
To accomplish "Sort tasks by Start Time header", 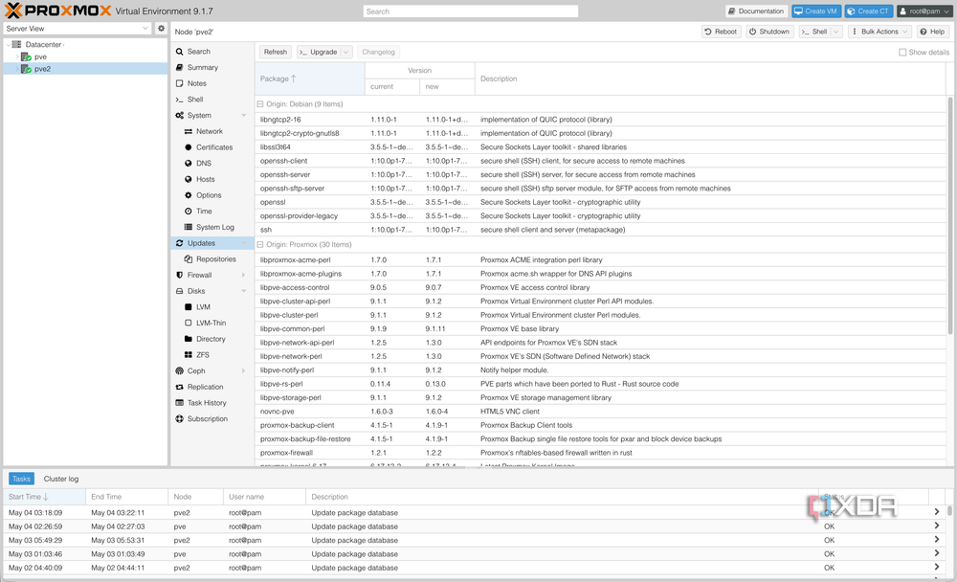I will tap(44, 497).
